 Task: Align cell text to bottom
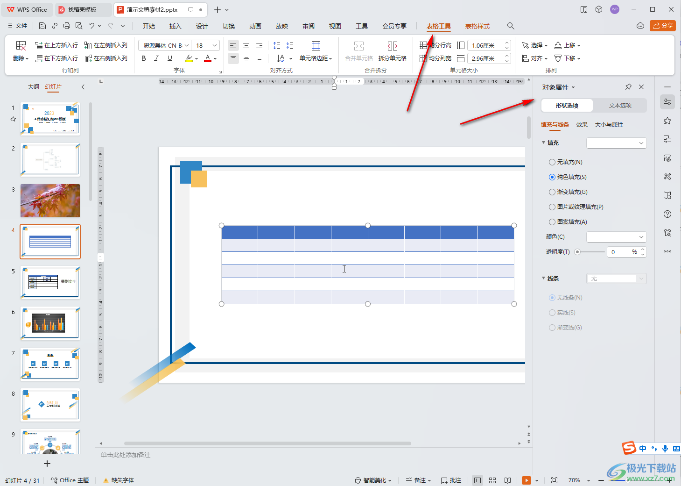259,58
